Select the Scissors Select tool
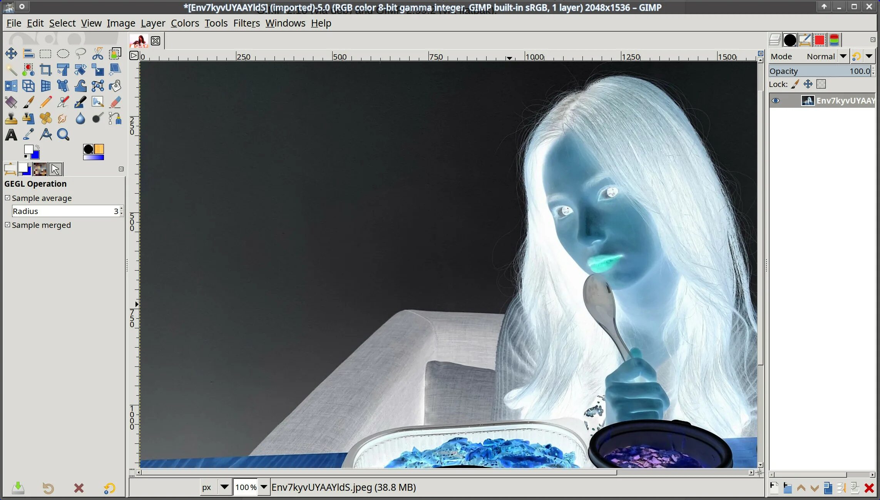The width and height of the screenshot is (880, 500). click(98, 54)
